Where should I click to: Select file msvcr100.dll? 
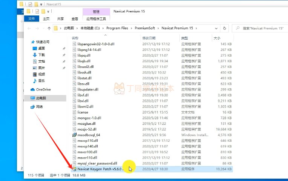87,152
